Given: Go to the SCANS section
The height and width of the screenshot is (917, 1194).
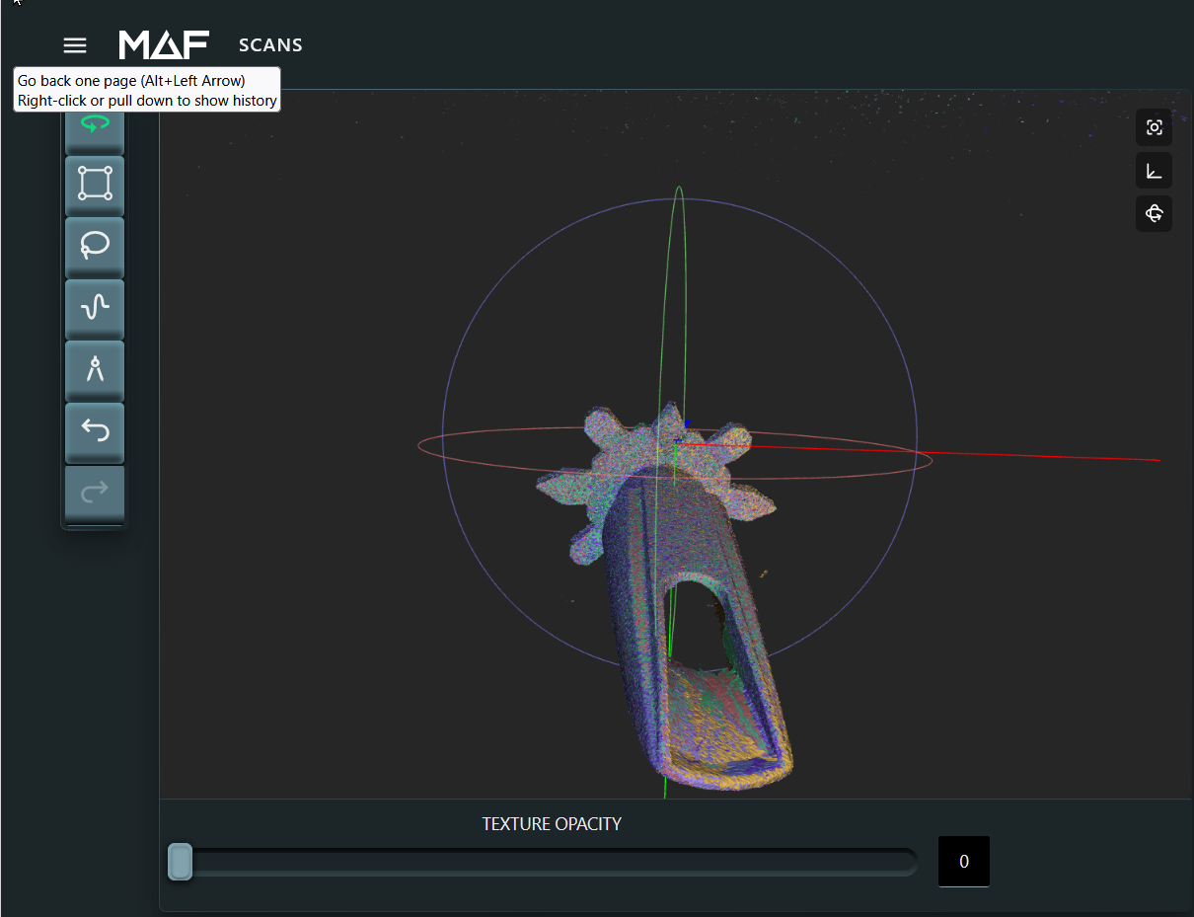Looking at the screenshot, I should 270,45.
